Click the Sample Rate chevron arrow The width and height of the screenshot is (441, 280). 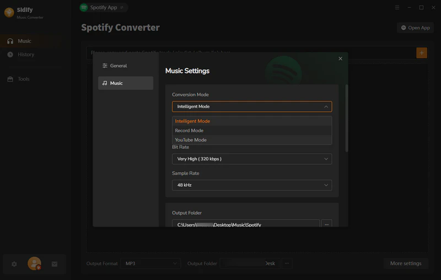click(x=326, y=185)
